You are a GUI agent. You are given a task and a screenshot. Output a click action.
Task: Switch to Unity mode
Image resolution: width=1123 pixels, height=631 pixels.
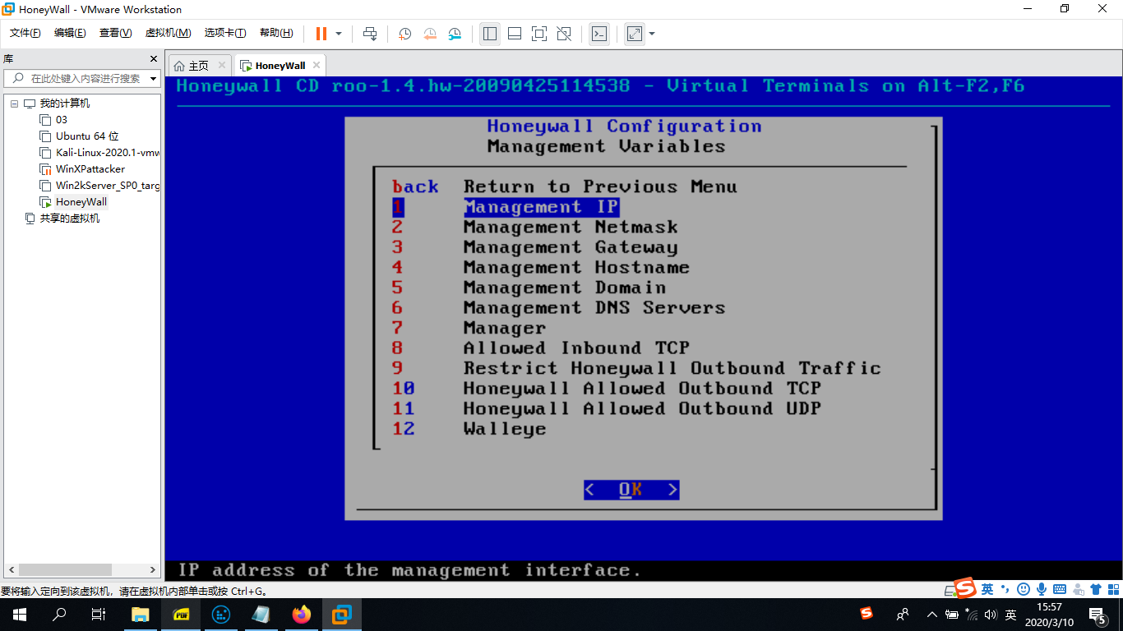(564, 34)
